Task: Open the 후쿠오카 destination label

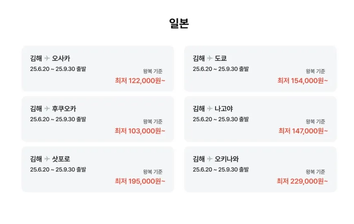Action: tap(64, 109)
